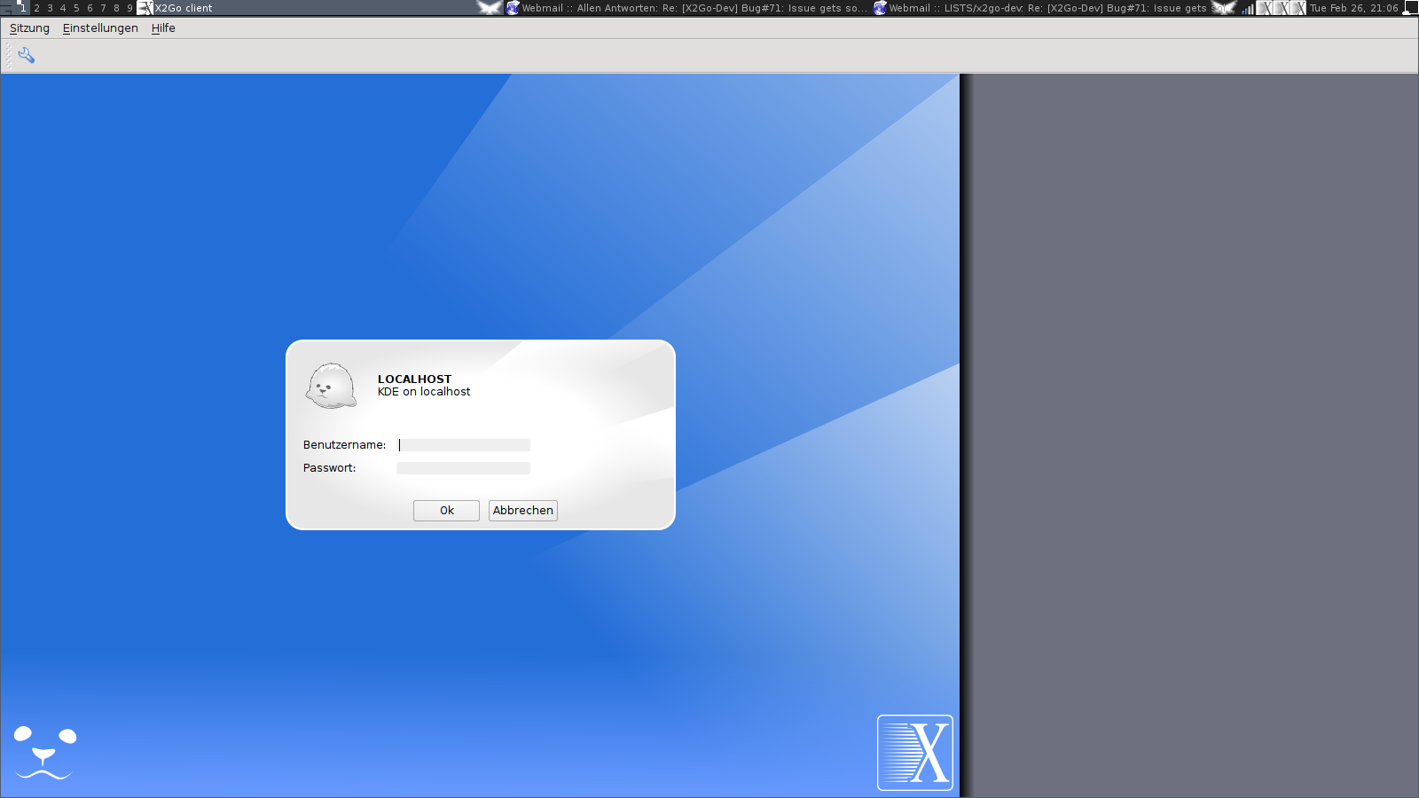Viewport: 1419px width, 798px height.
Task: Open the Einstellungen menu
Action: pyautogui.click(x=100, y=28)
